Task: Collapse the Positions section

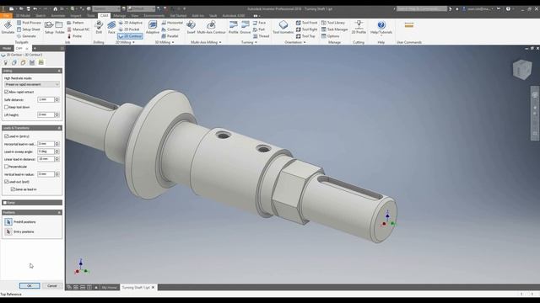Action: [x=32, y=213]
